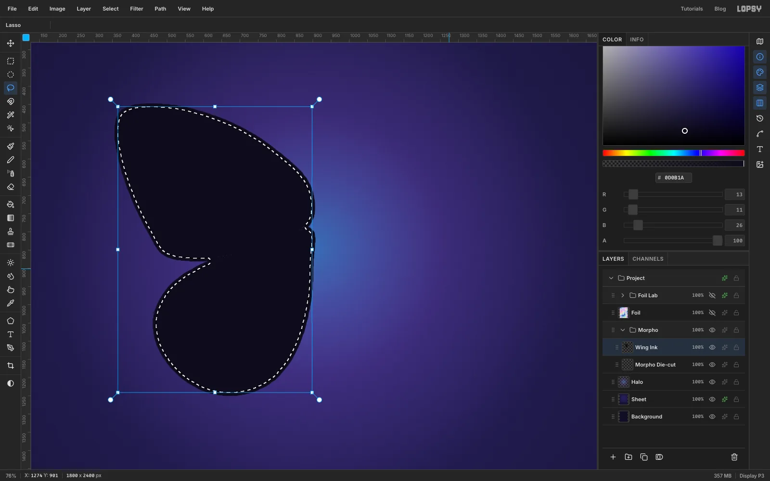Click the hue spectrum slider
The image size is (770, 481).
[x=674, y=153]
